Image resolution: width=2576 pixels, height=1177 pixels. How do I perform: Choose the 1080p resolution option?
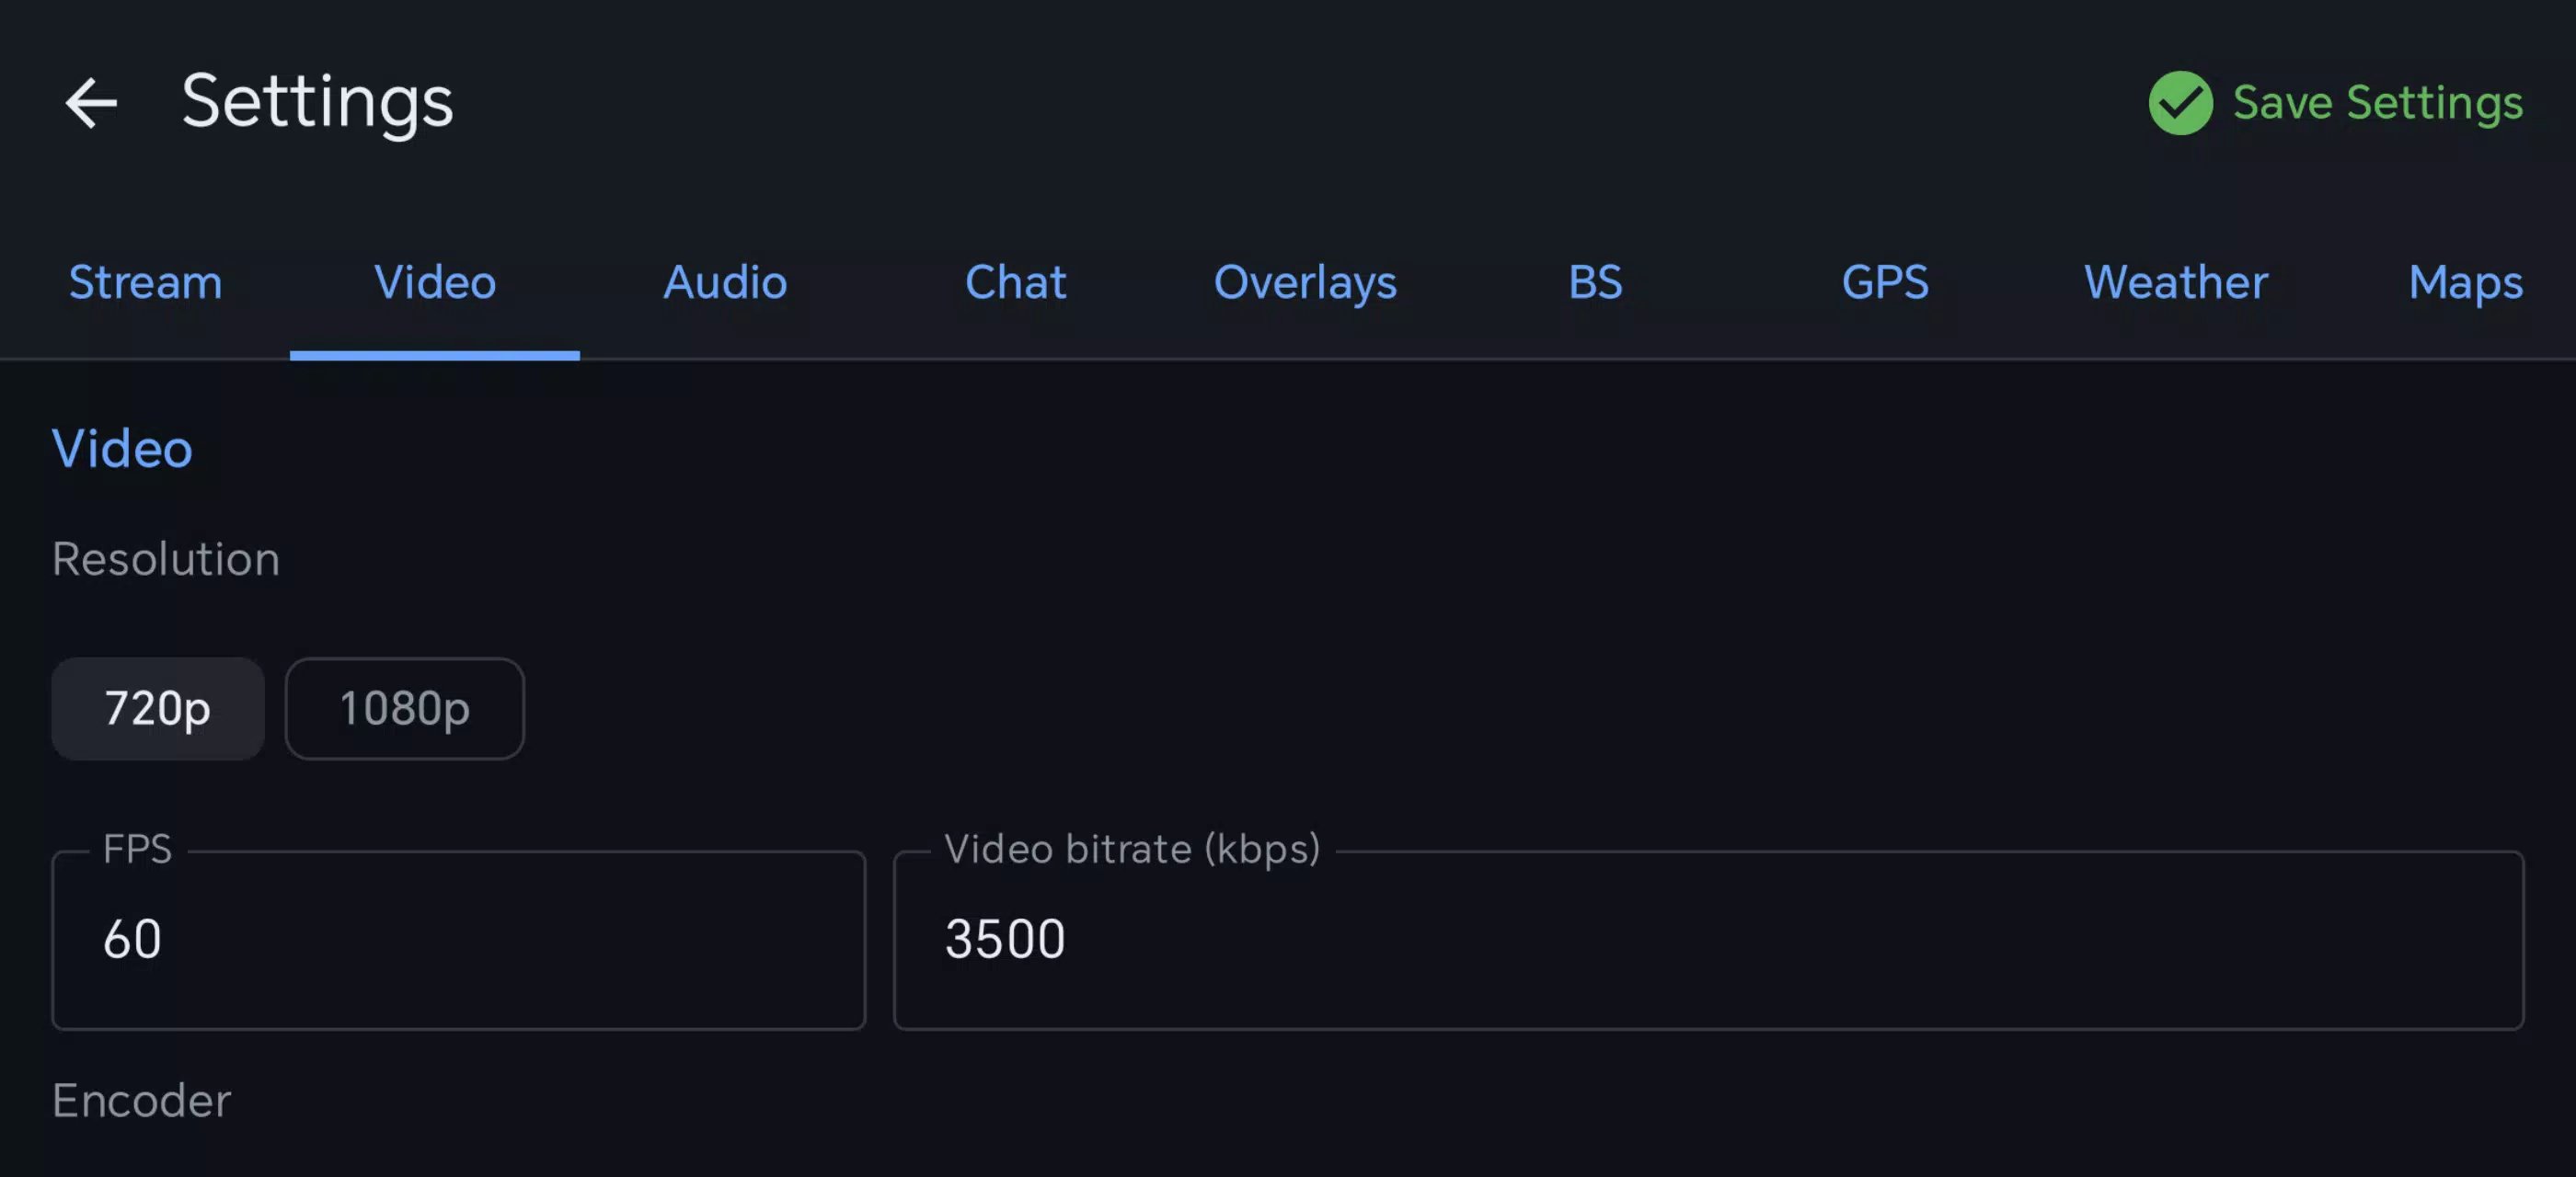404,708
